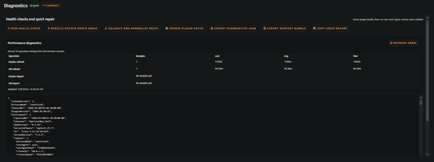Select the Last column header
The image size is (434, 162).
click(217, 56)
